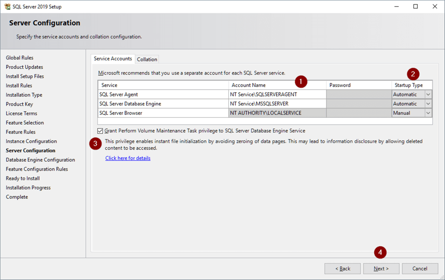The height and width of the screenshot is (280, 445).
Task: Open the Click here for details link
Action: 128,158
